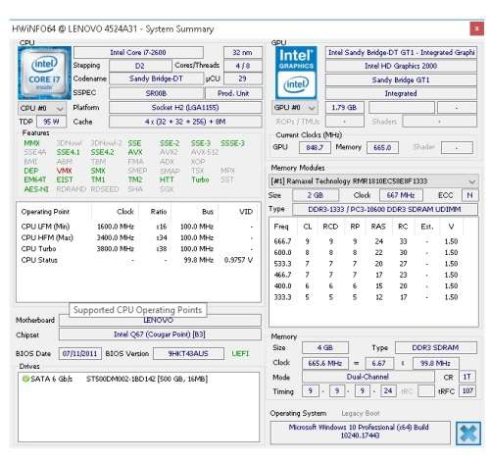Click the DDR3-1333 / PC3-10600 type field
The width and height of the screenshot is (490, 461).
tap(385, 209)
